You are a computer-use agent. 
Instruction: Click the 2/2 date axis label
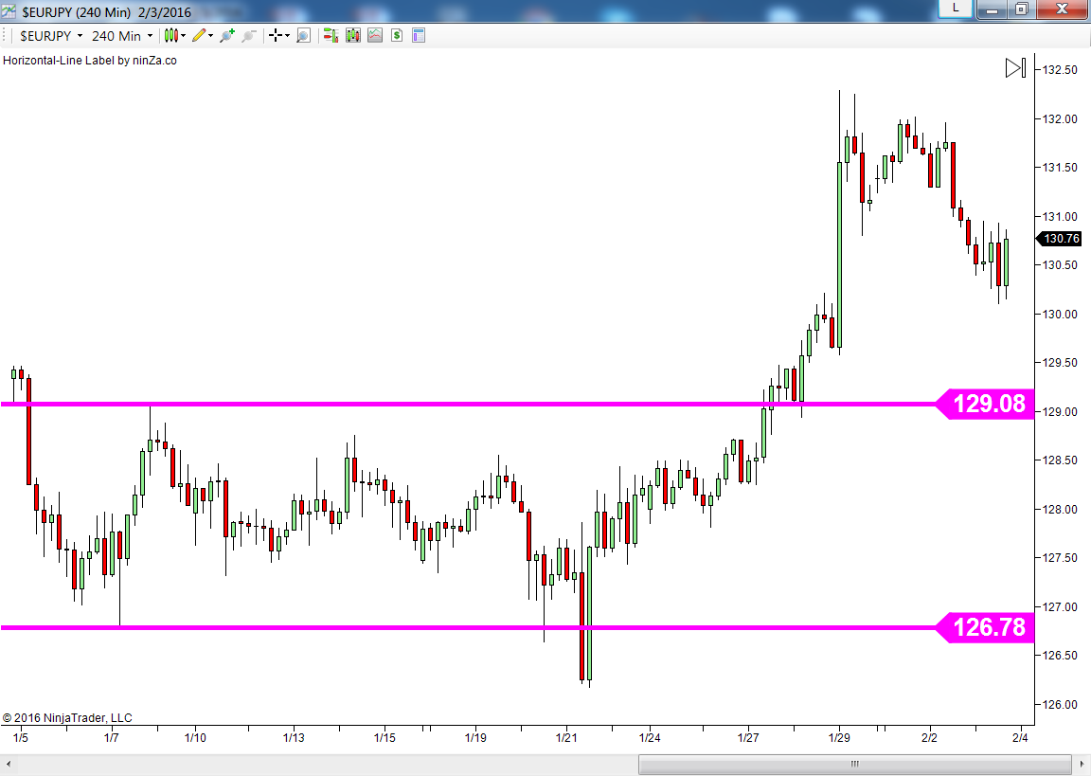point(930,738)
